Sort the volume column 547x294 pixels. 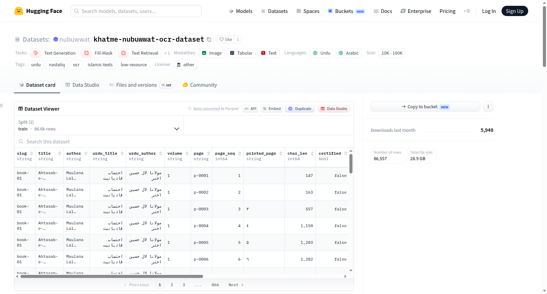187,154
